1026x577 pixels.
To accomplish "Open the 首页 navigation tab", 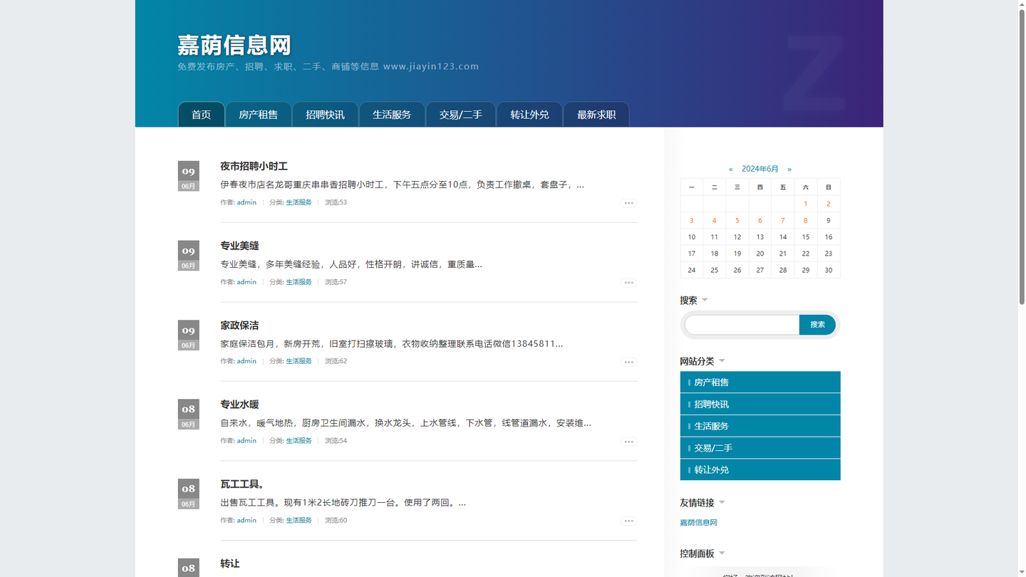I will tap(201, 115).
